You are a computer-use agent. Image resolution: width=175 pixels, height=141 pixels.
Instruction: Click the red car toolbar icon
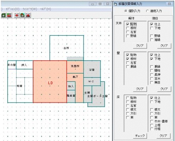pos(9,15)
